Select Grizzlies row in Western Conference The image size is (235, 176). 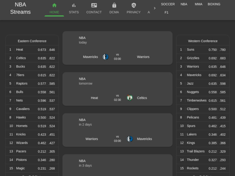203,58
